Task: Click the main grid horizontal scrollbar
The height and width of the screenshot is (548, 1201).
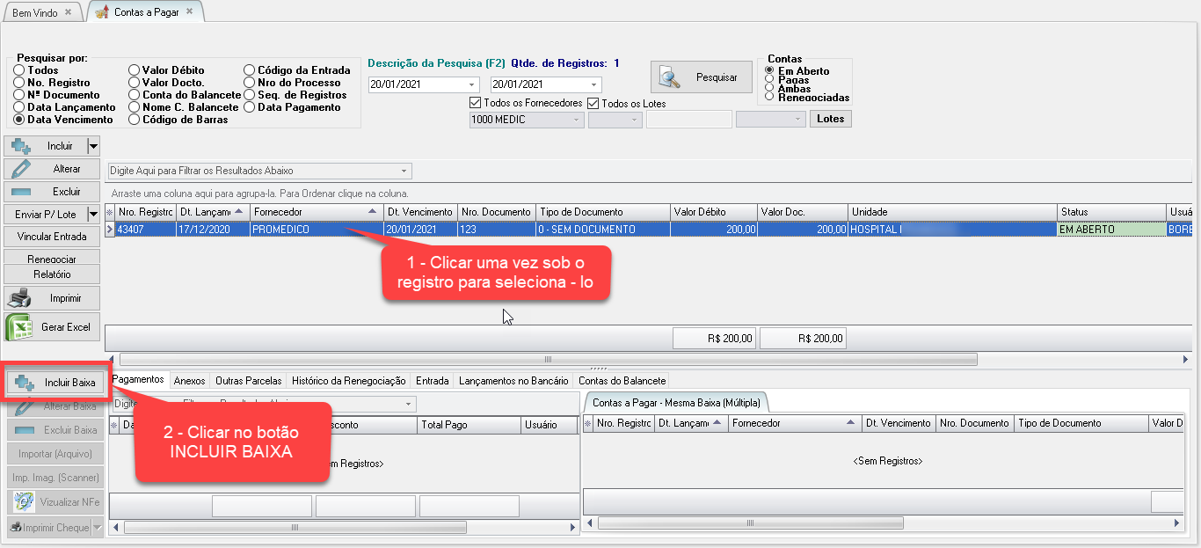Action: click(x=548, y=359)
